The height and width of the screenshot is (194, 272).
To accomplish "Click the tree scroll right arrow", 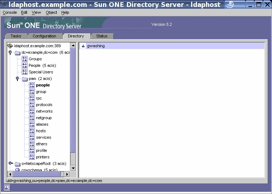I will point(67,174).
